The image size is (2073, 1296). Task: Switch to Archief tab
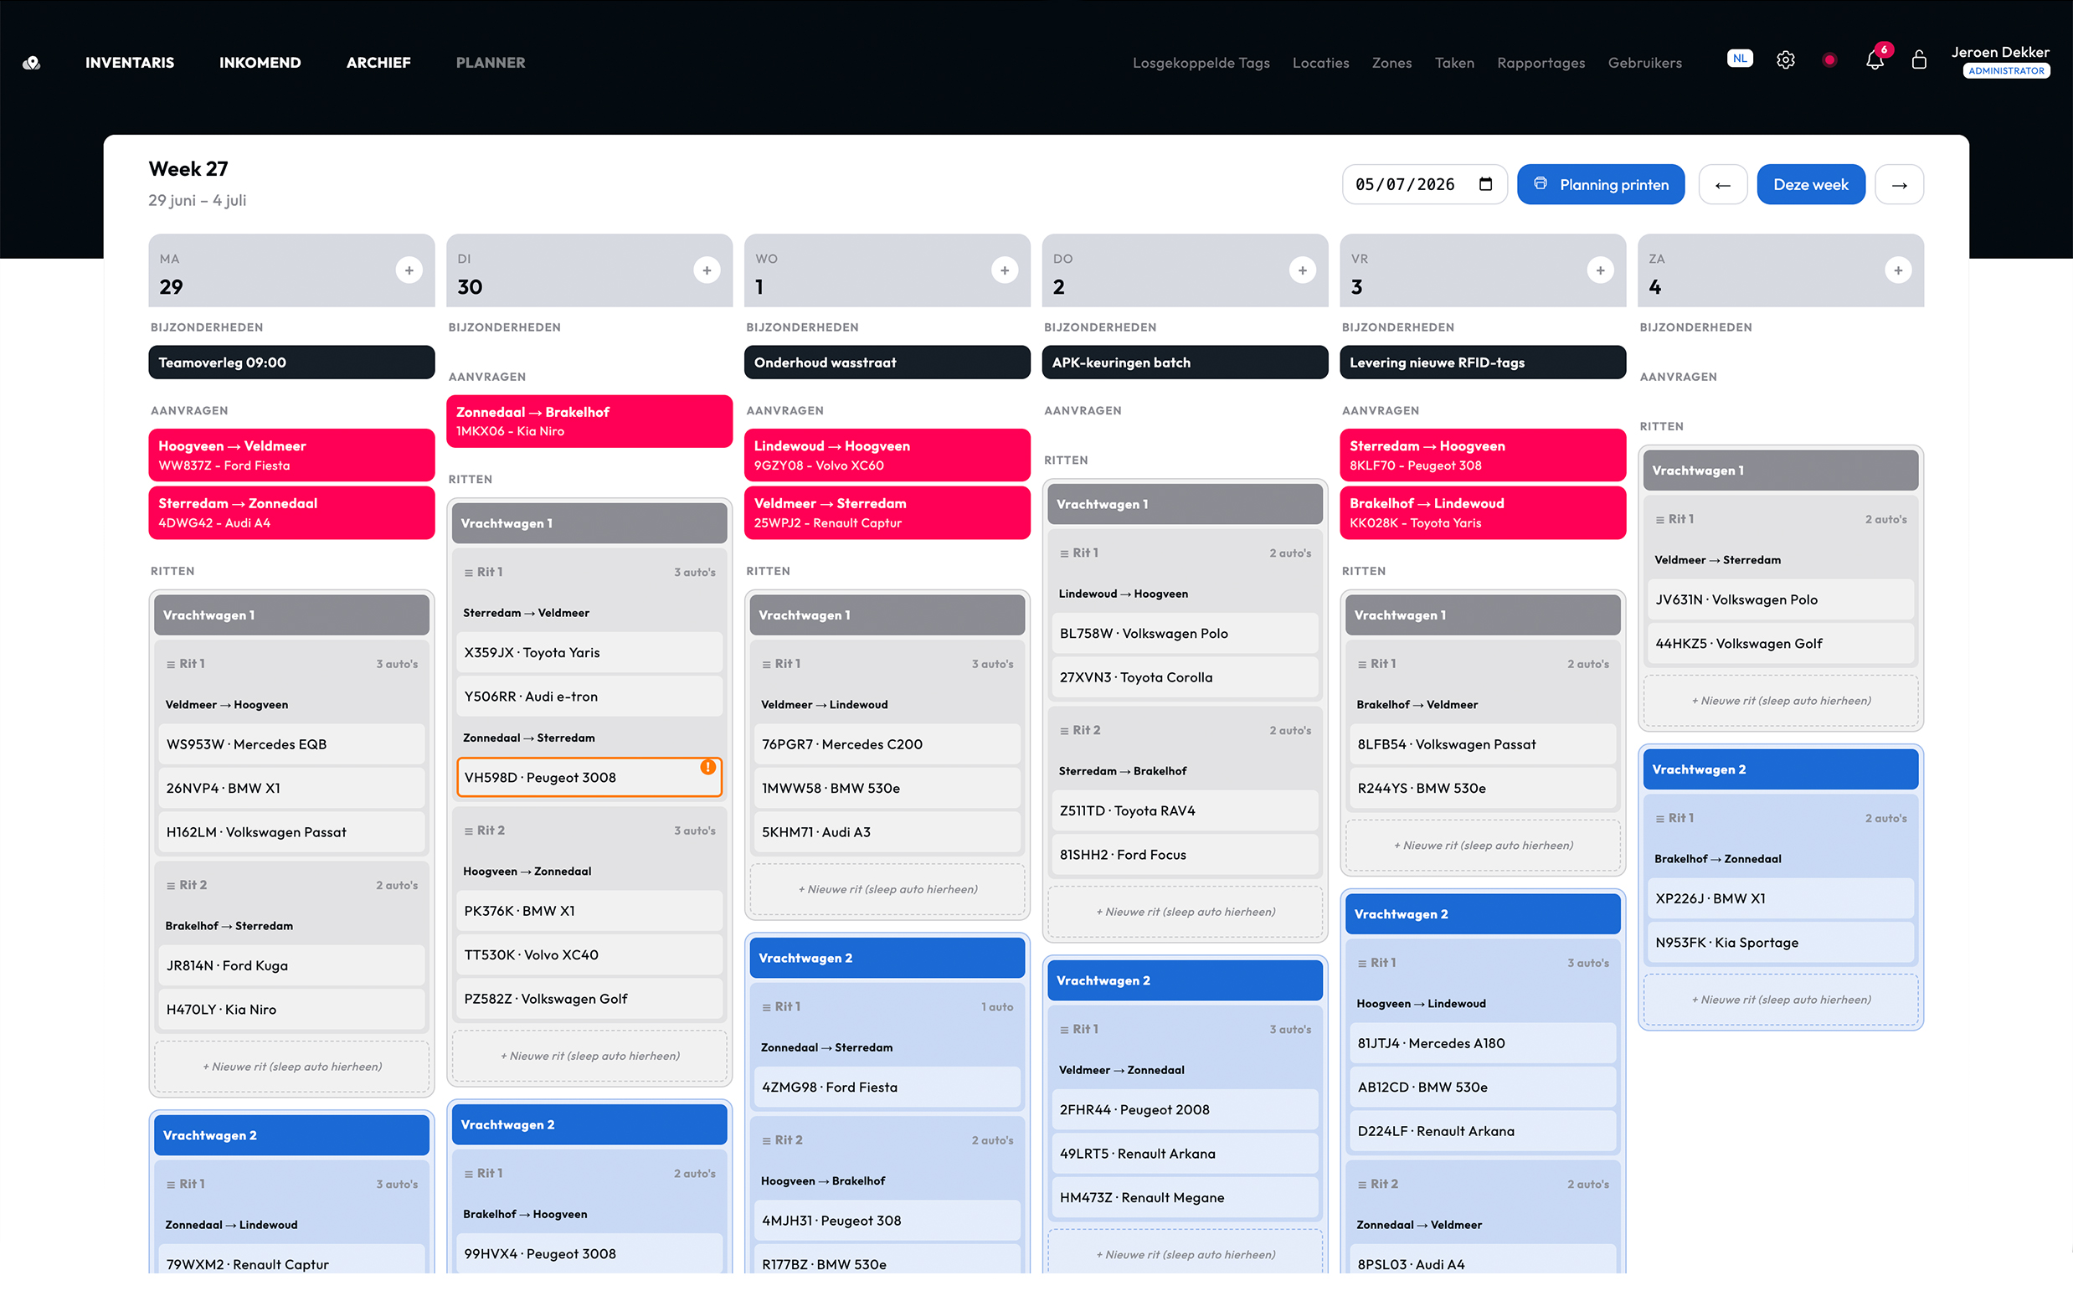click(x=378, y=63)
